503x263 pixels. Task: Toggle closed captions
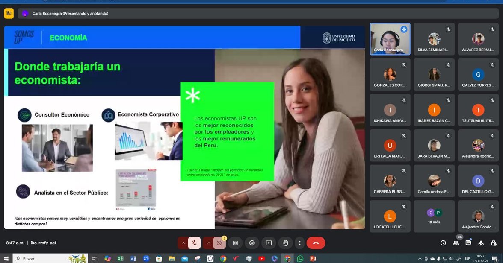tap(235, 243)
